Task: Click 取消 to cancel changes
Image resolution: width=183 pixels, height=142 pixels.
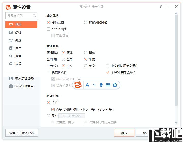Action: (x=142, y=133)
